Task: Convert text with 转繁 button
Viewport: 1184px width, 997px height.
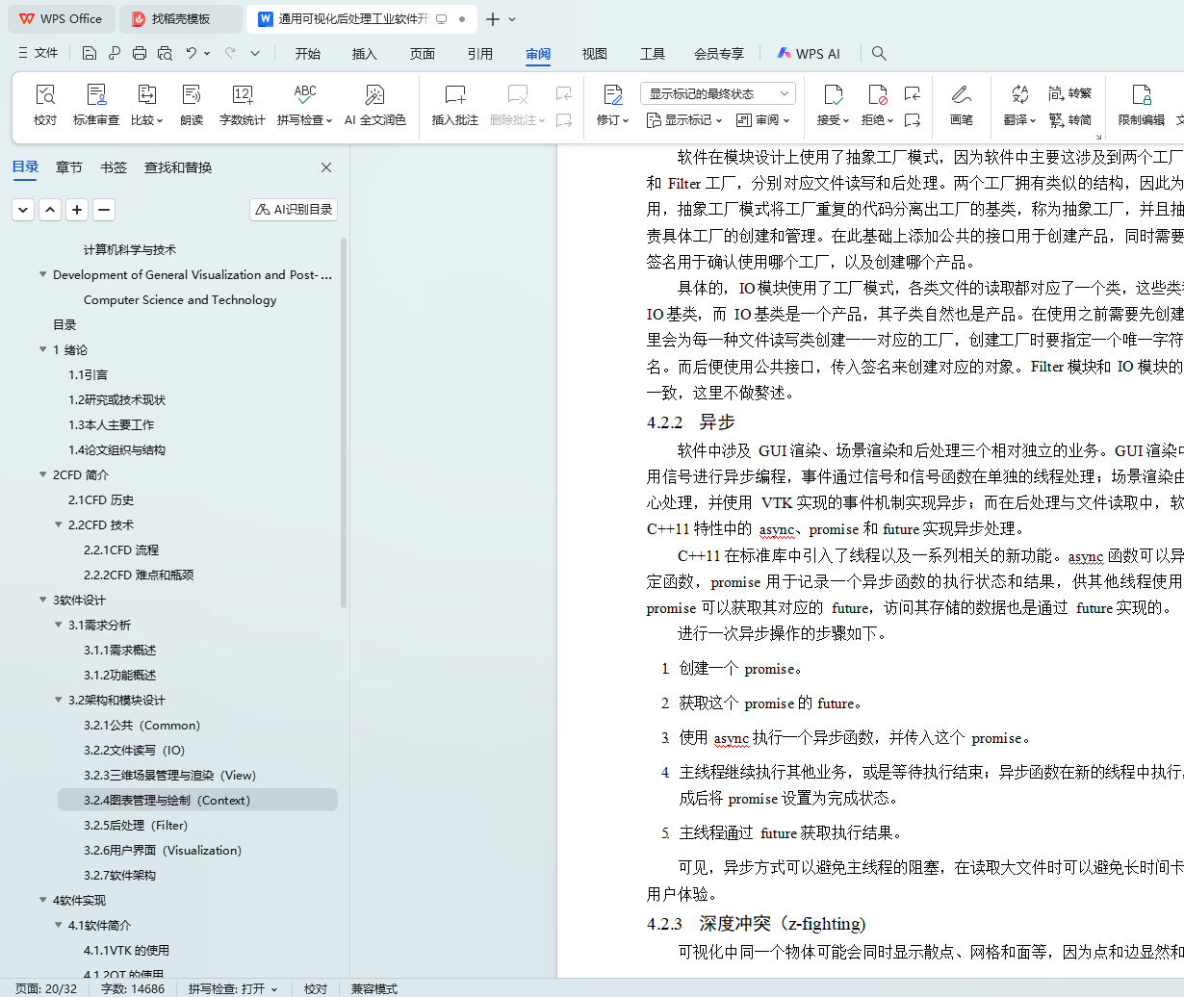Action: 1070,93
